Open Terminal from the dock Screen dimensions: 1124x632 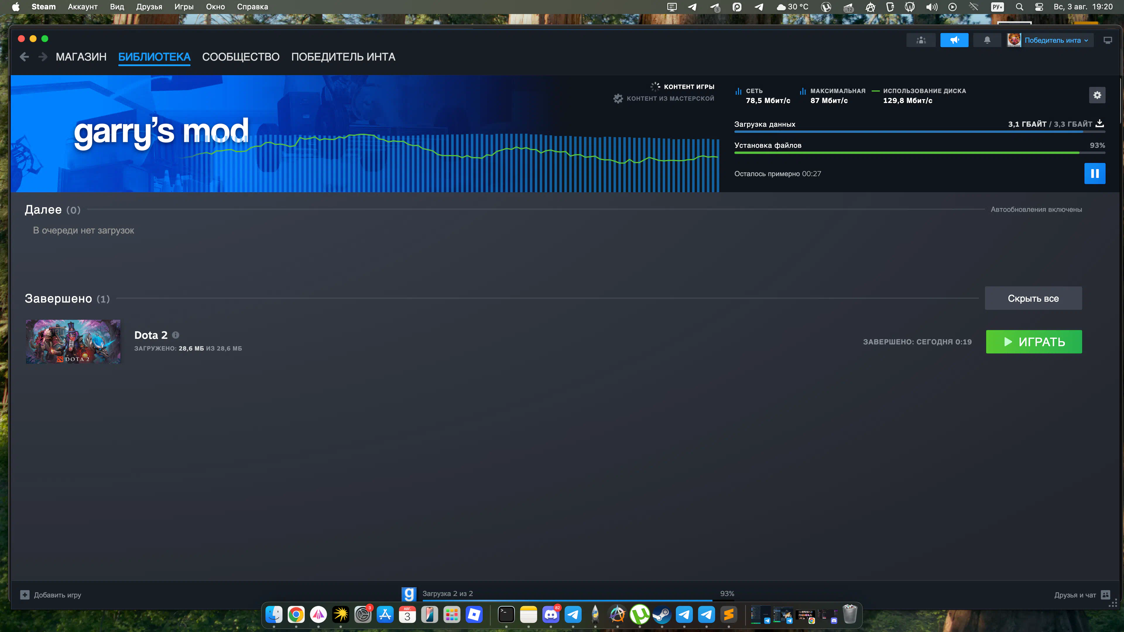click(x=506, y=615)
